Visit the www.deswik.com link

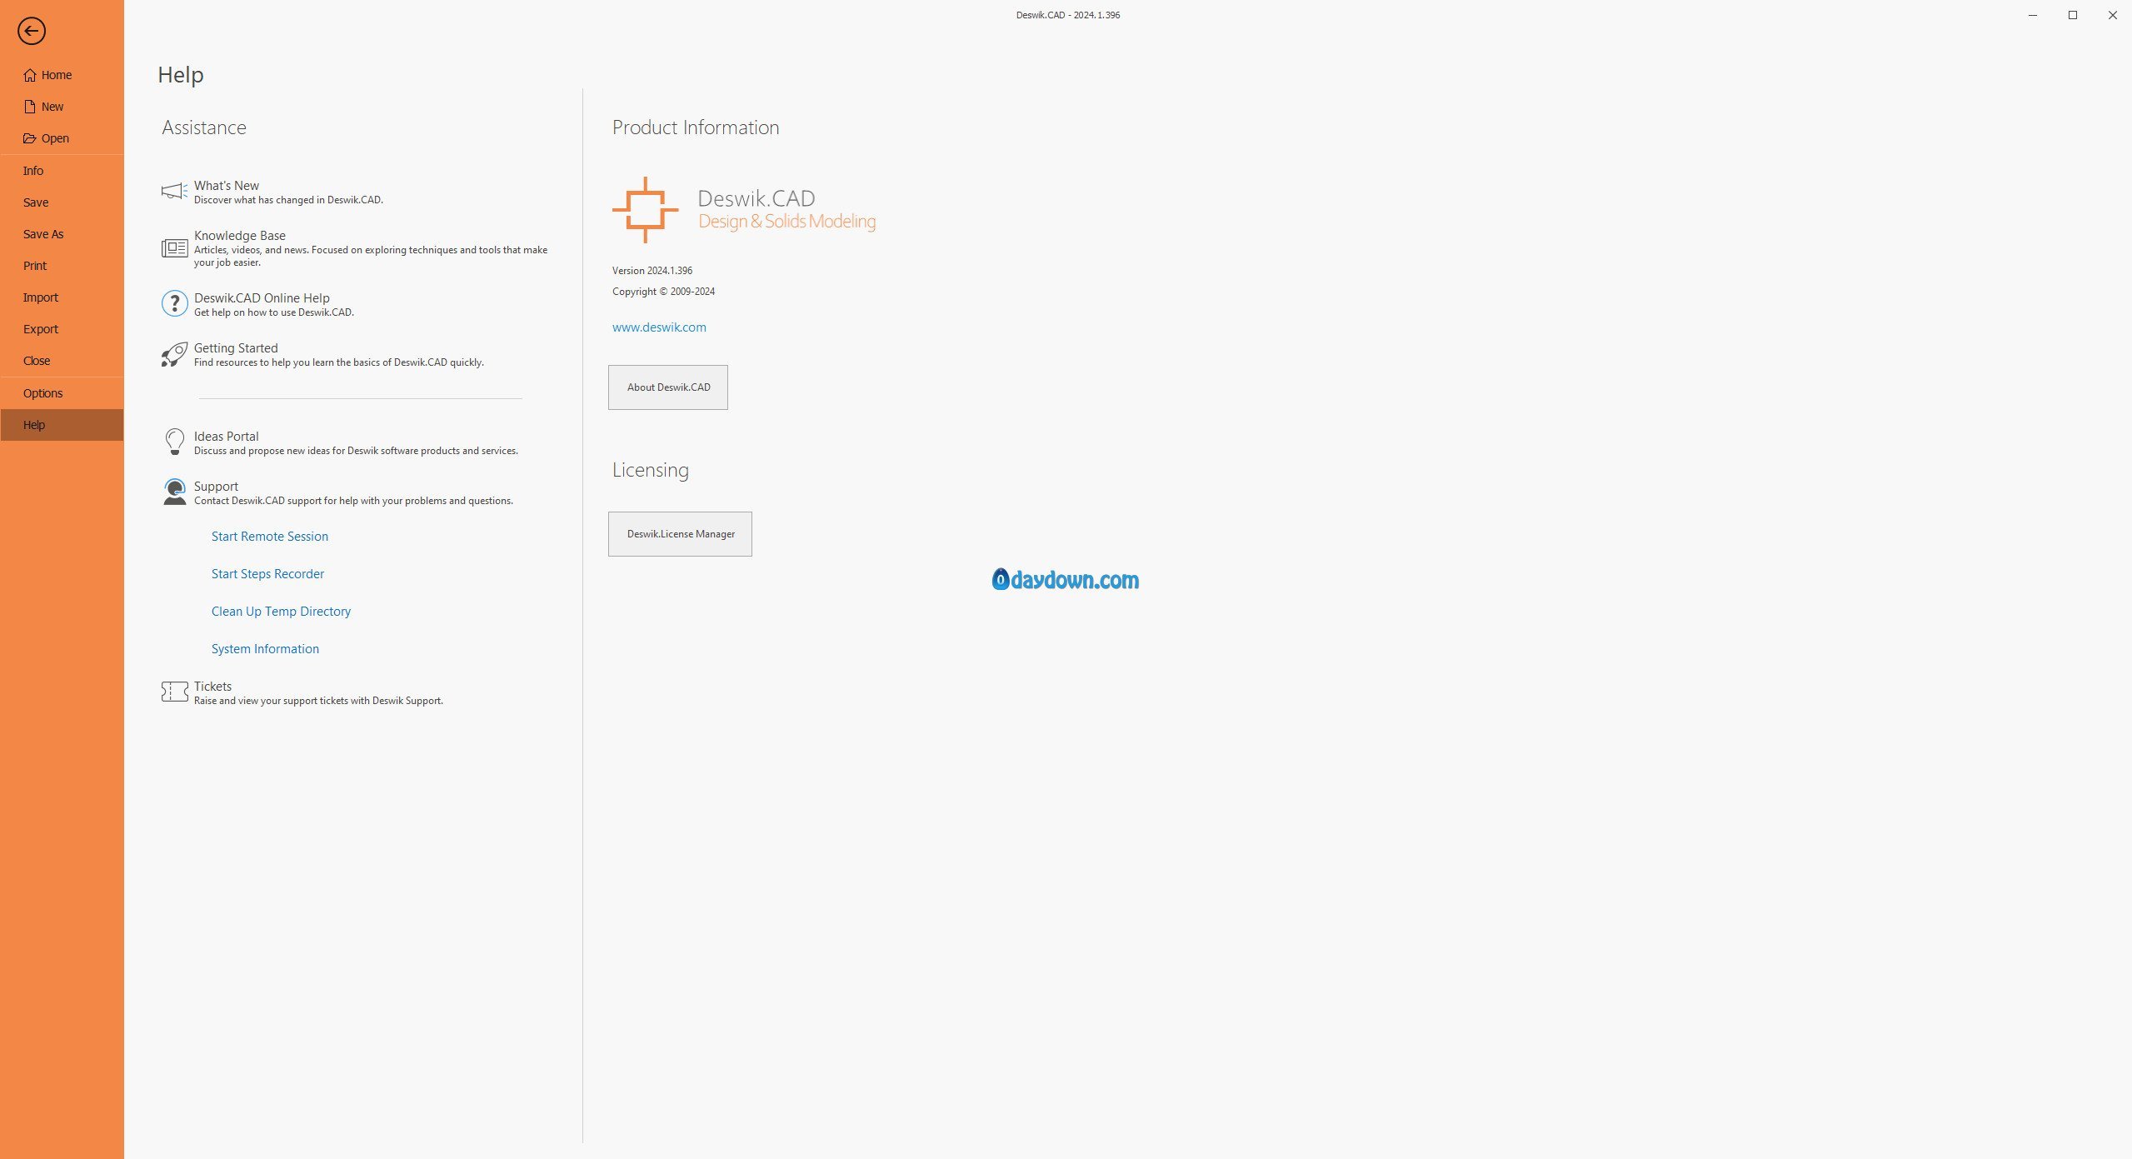pos(659,327)
